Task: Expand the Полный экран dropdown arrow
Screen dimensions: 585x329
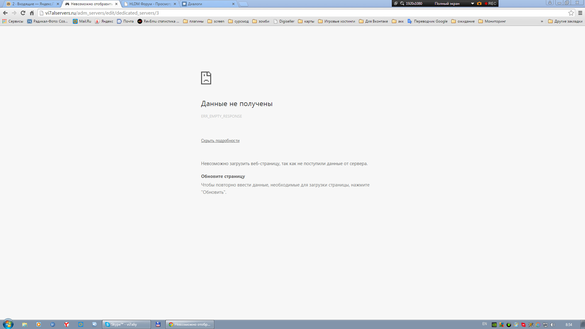Action: (472, 4)
